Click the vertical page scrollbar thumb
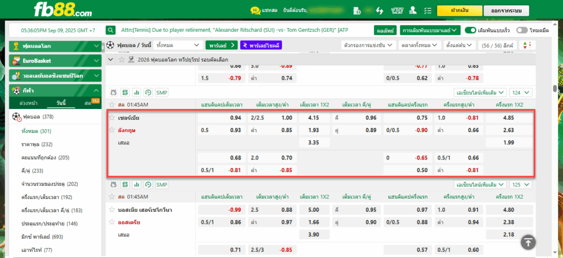563x258 pixels. [x=555, y=89]
